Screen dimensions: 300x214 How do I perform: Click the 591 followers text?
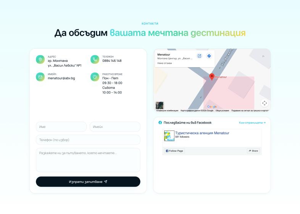(x=182, y=137)
